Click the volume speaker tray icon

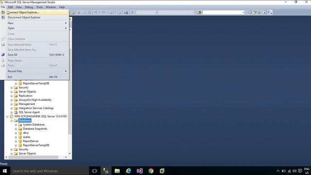[294, 171]
